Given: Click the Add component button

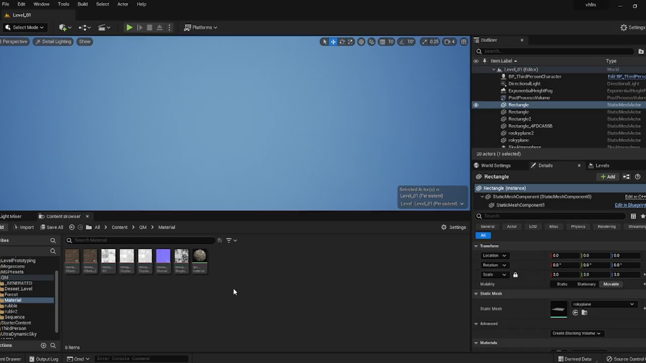Looking at the screenshot, I should [608, 177].
